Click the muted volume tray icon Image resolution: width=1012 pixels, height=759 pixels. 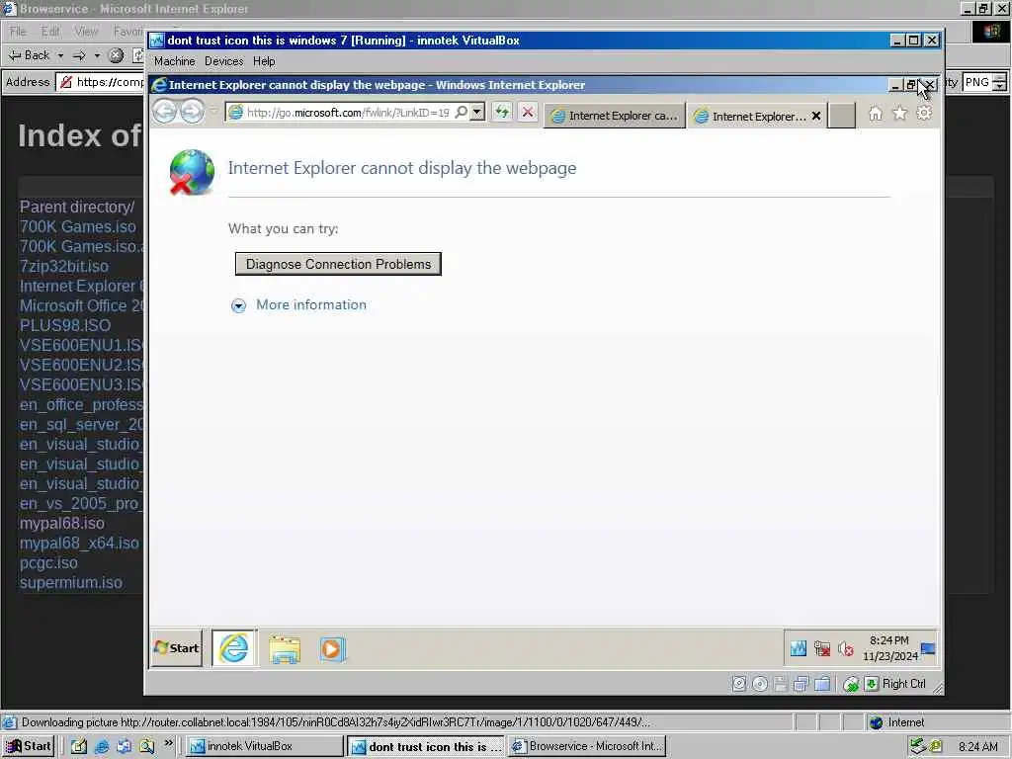pyautogui.click(x=846, y=648)
